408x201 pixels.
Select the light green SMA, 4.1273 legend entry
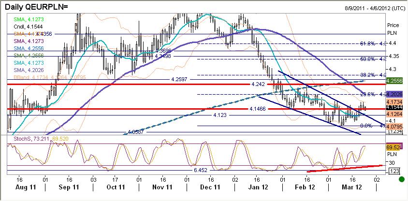(28, 19)
